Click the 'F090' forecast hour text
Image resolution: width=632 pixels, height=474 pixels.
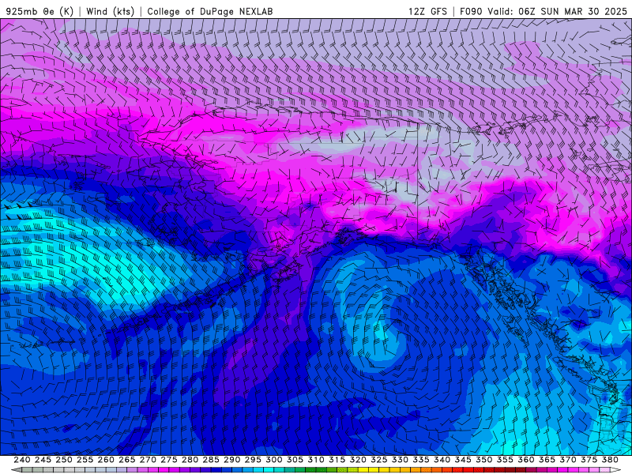click(x=471, y=11)
